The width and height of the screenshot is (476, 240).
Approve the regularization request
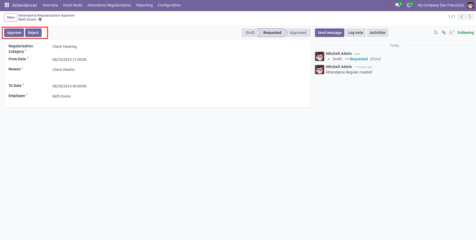pyautogui.click(x=14, y=33)
